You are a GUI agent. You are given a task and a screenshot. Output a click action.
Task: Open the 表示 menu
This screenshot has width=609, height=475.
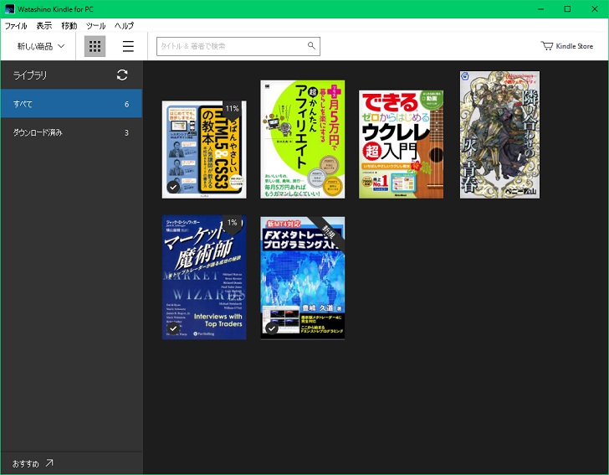tap(44, 26)
